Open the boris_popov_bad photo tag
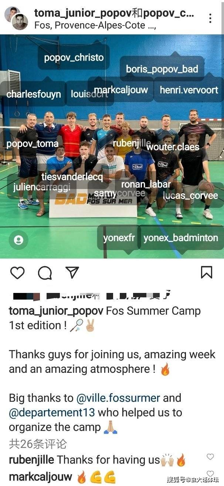Image resolution: width=224 pixels, height=486 pixels. click(x=162, y=69)
